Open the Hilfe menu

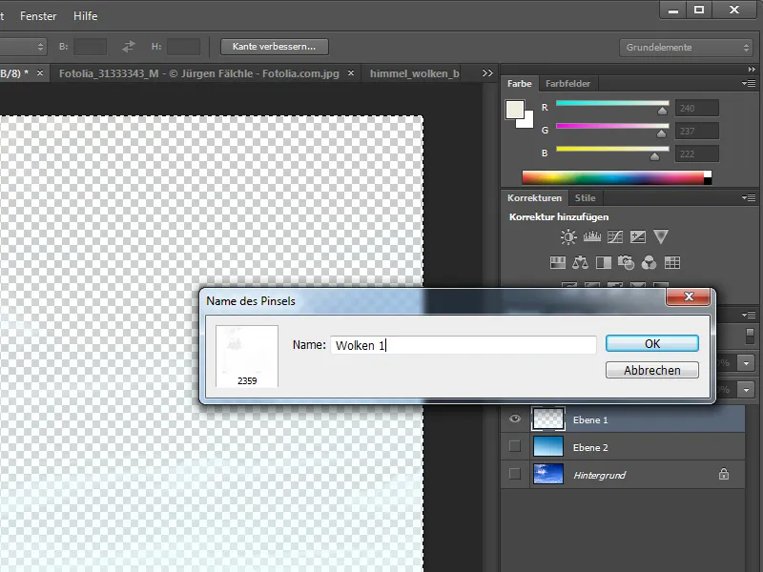click(85, 16)
